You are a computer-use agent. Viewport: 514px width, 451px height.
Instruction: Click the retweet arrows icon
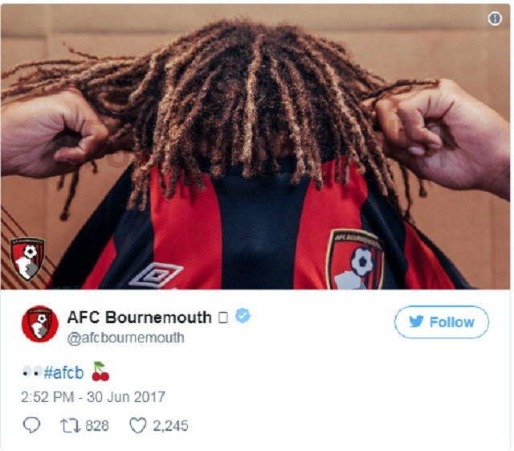[70, 425]
